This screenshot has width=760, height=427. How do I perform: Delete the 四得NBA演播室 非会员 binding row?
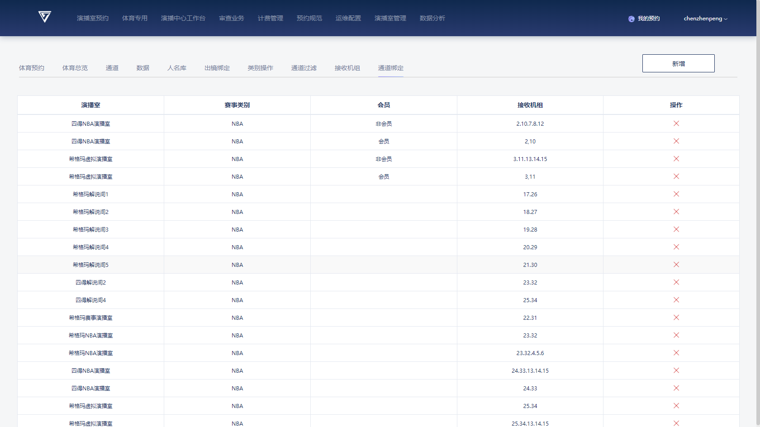(x=676, y=123)
